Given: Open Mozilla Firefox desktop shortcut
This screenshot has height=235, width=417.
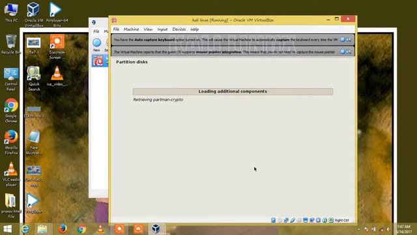Looking at the screenshot, I should click(11, 142).
